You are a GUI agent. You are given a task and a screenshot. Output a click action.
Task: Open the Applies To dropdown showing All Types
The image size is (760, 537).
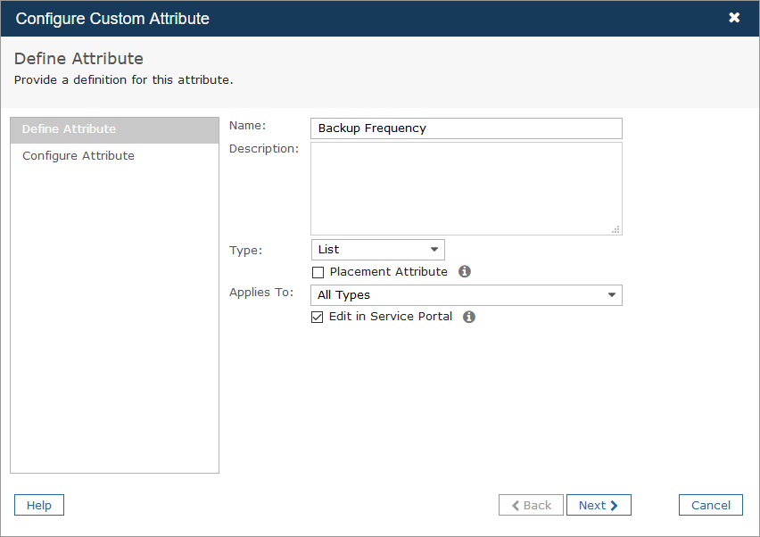point(467,295)
